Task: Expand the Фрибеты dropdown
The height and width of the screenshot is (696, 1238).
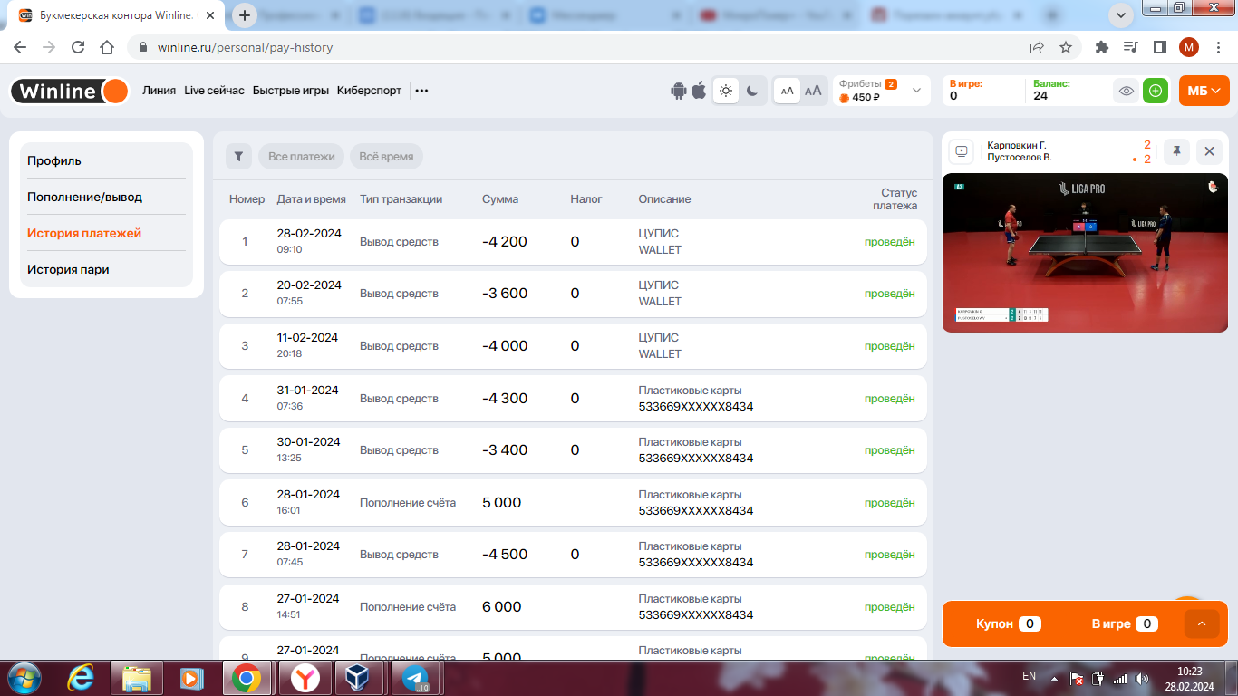Action: pos(916,91)
